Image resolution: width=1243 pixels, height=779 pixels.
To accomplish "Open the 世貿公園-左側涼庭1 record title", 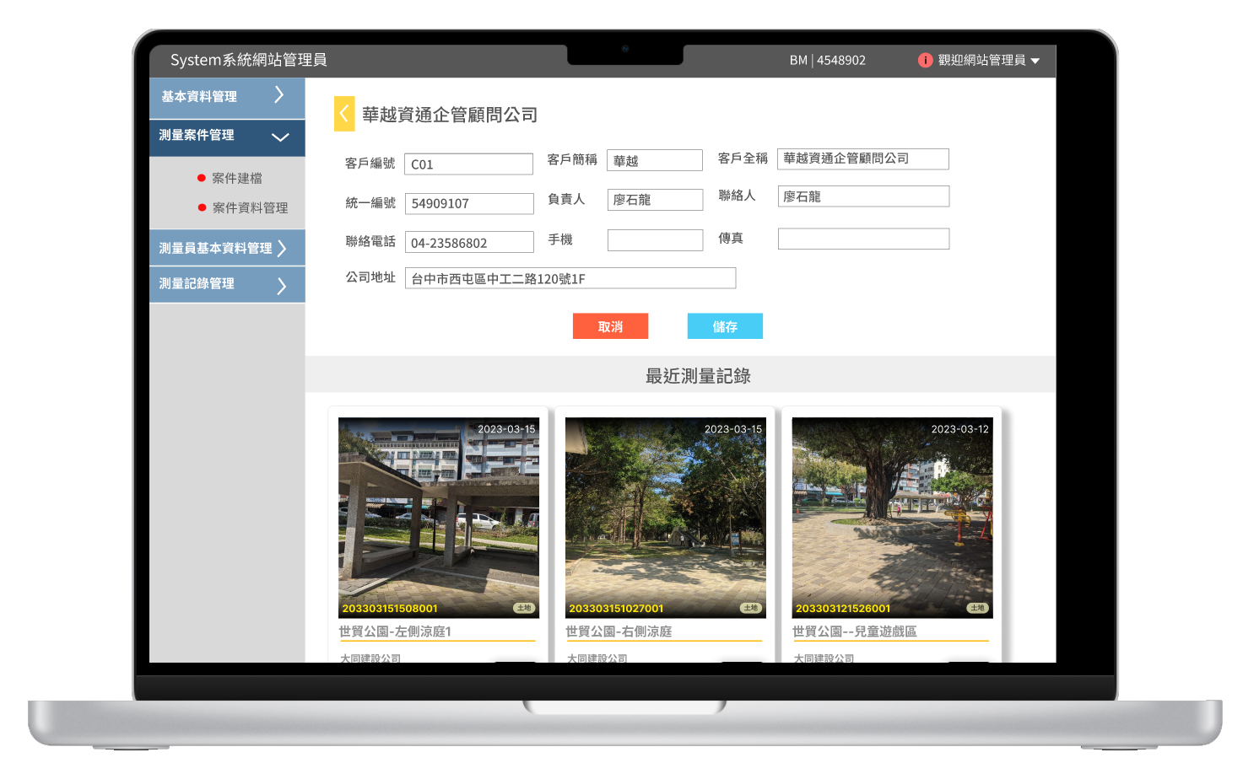I will pos(395,631).
